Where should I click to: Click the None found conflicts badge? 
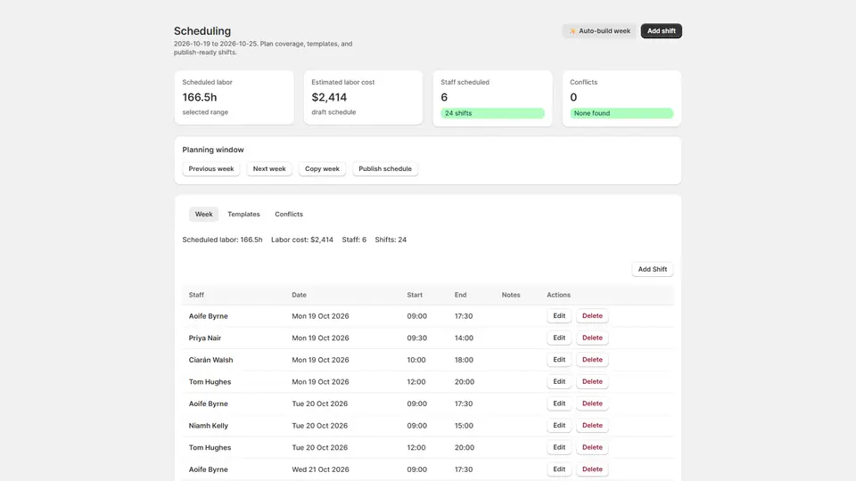point(621,113)
